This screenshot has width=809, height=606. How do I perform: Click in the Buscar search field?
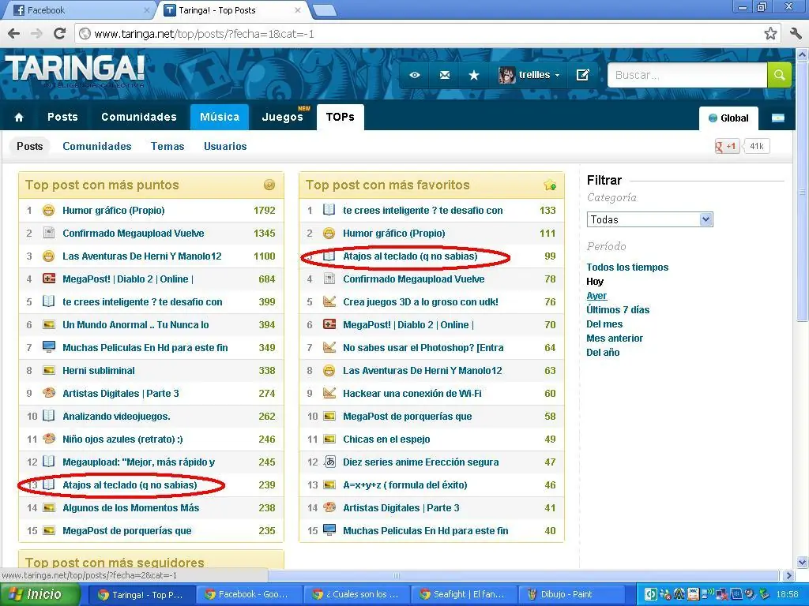(x=686, y=75)
